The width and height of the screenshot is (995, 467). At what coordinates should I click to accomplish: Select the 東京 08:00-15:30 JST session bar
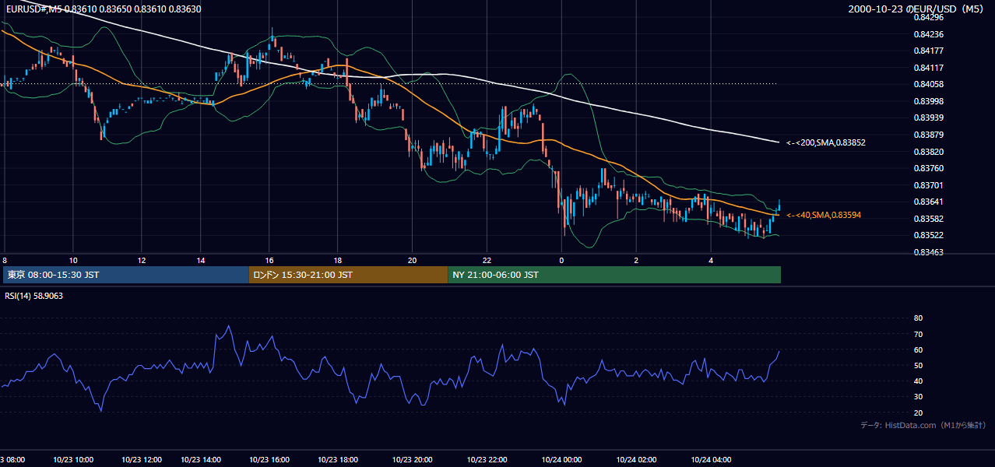[x=126, y=275]
